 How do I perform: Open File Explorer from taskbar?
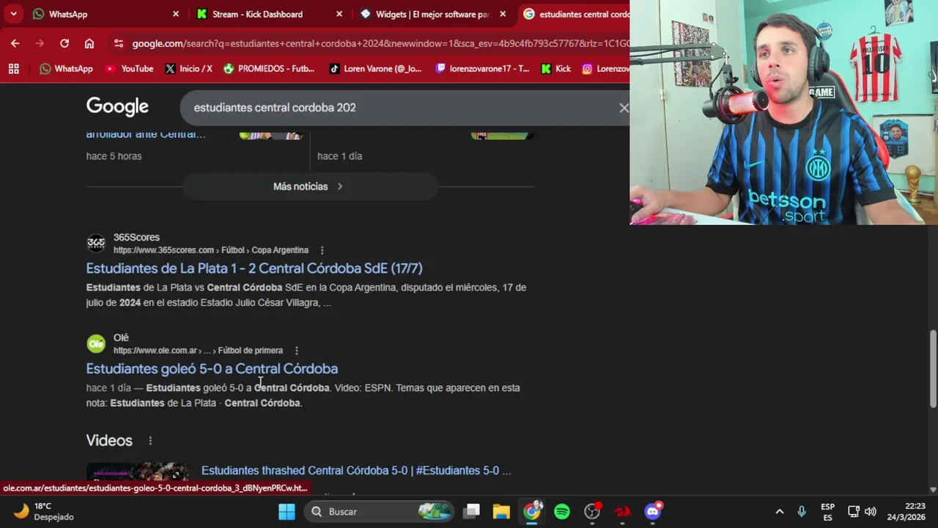pyautogui.click(x=501, y=511)
